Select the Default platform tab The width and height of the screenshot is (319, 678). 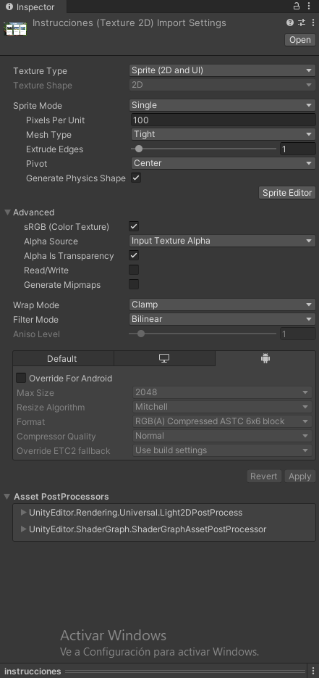(x=64, y=358)
